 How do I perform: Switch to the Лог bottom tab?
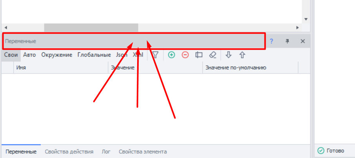coord(106,151)
